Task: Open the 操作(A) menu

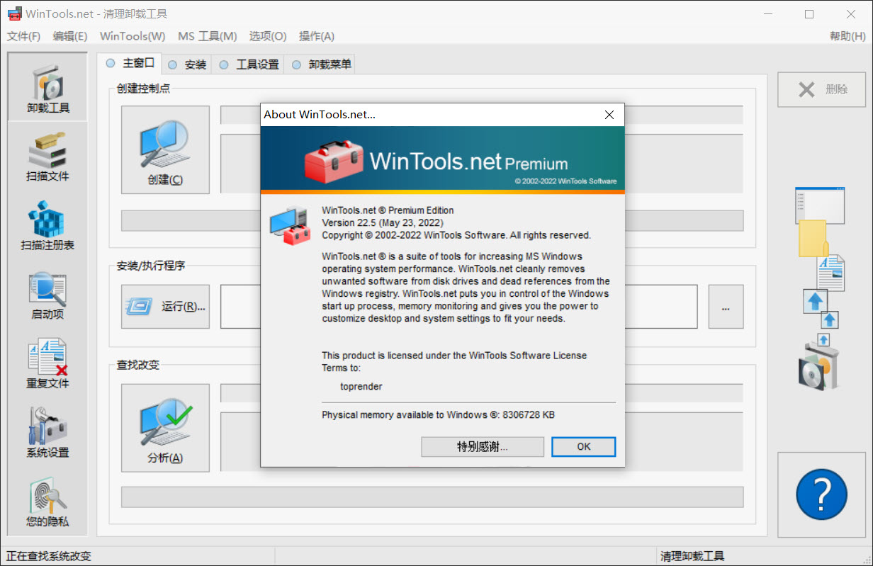Action: tap(317, 36)
